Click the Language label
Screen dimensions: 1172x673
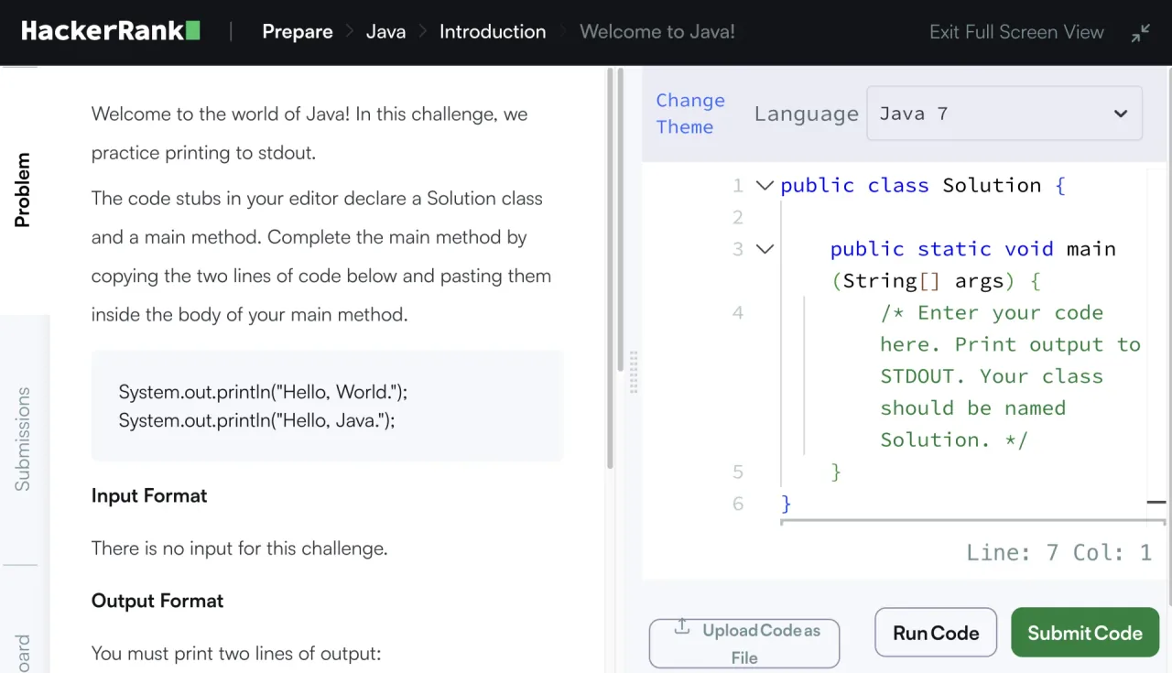pos(806,114)
